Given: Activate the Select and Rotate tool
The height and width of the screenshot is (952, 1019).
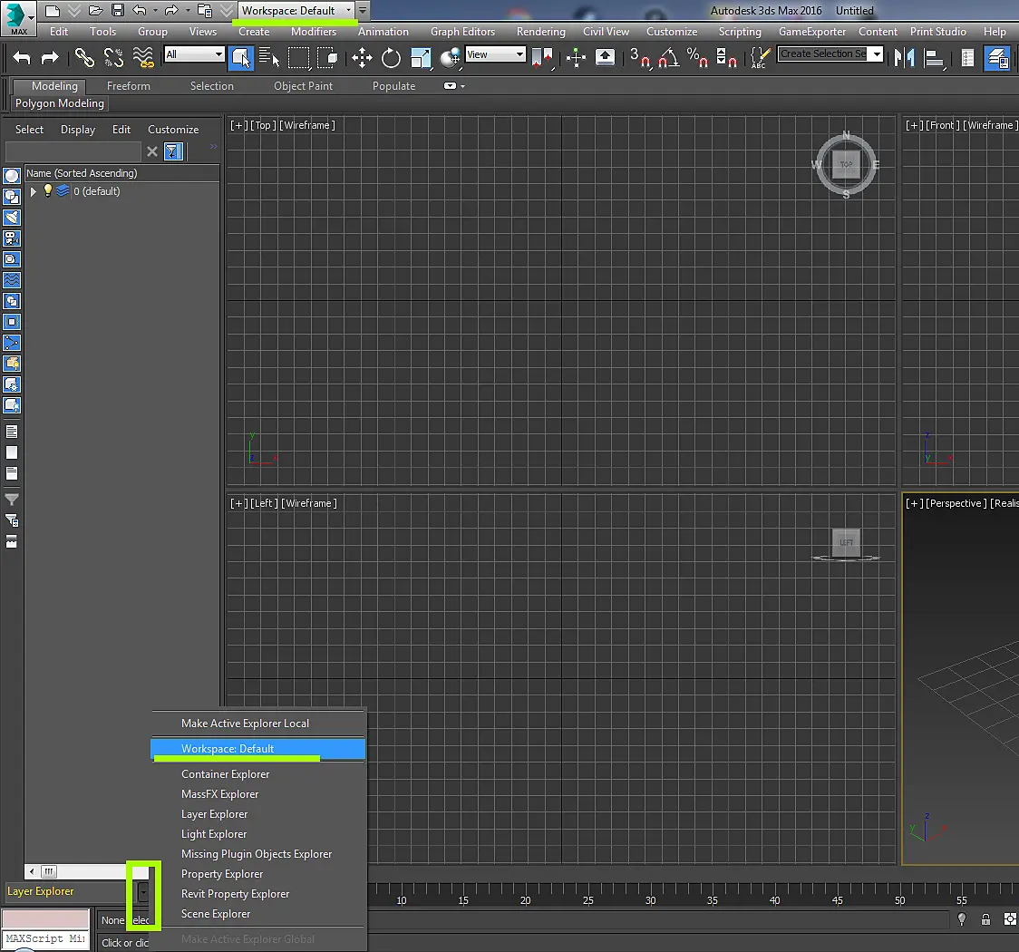Looking at the screenshot, I should (391, 58).
